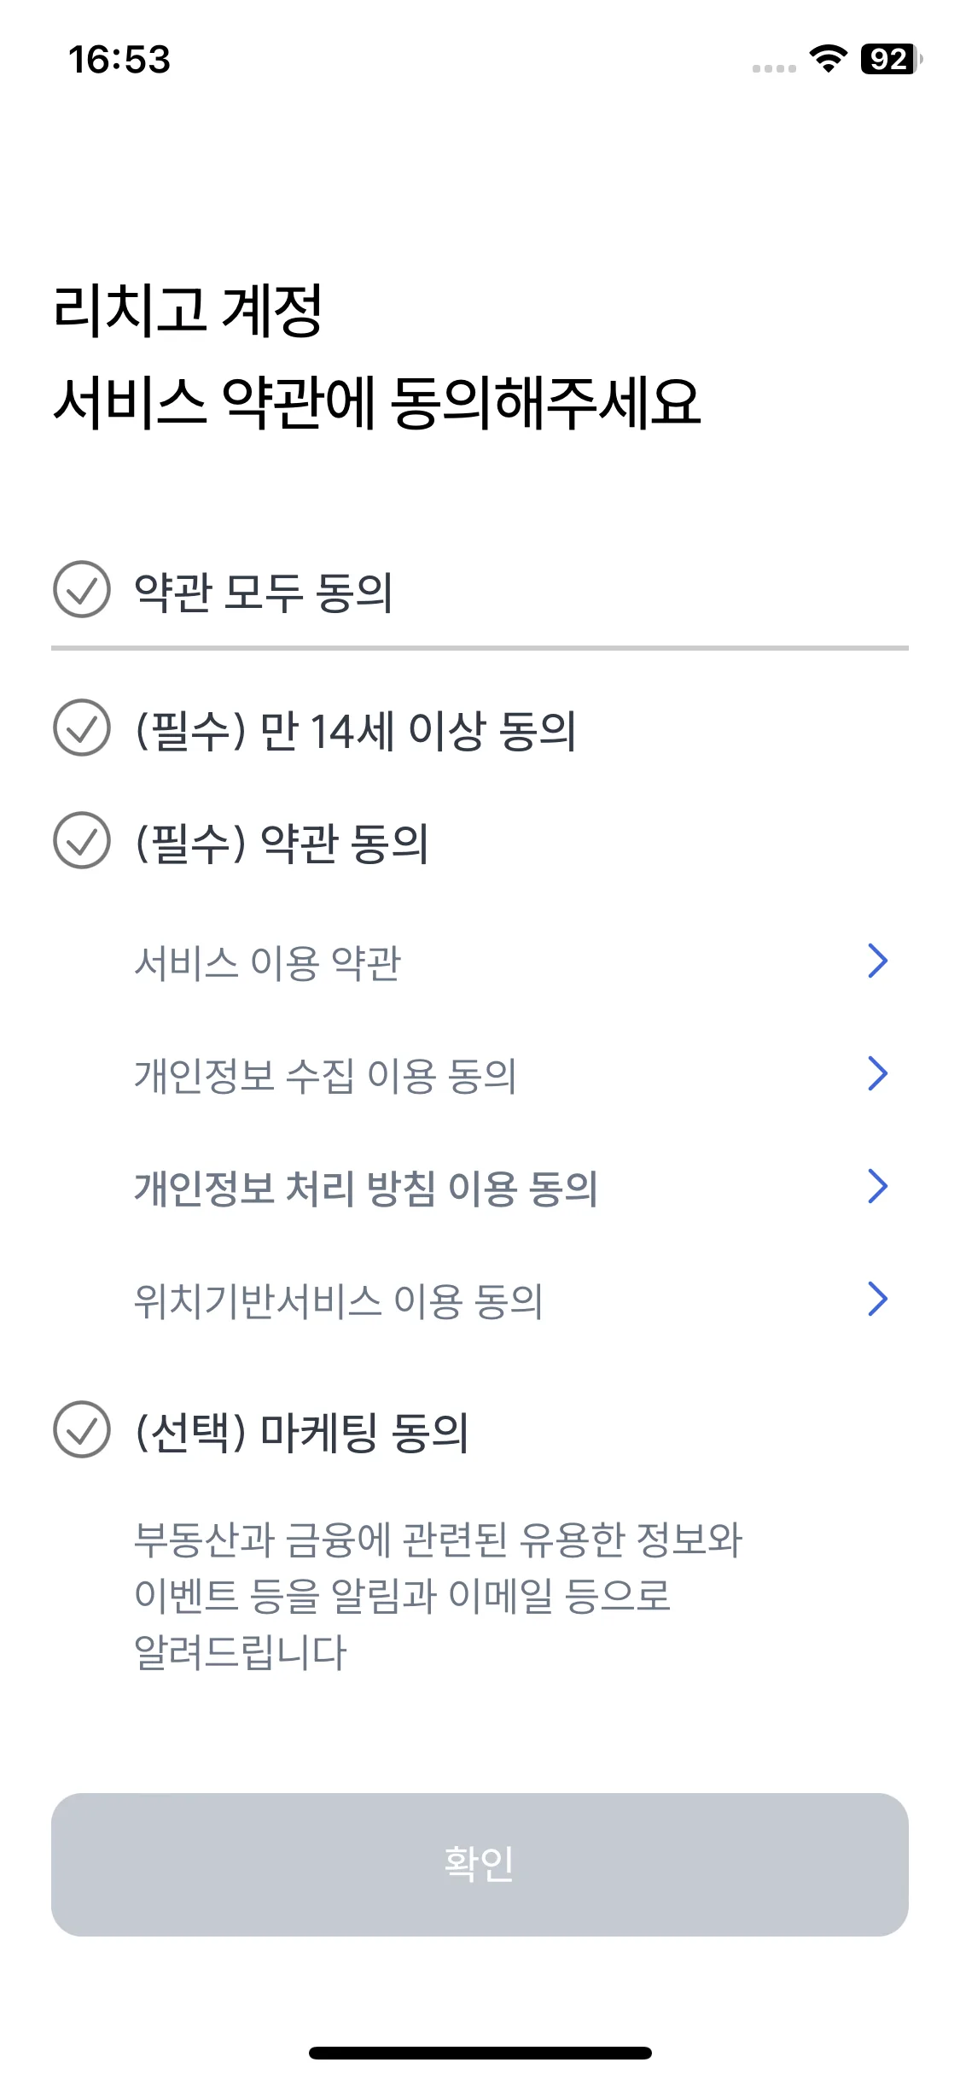The height and width of the screenshot is (2080, 960).
Task: Open 개인정보 수집 이용 동의 arrow
Action: pyautogui.click(x=878, y=1073)
